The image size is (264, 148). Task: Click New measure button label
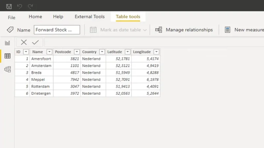(249, 30)
